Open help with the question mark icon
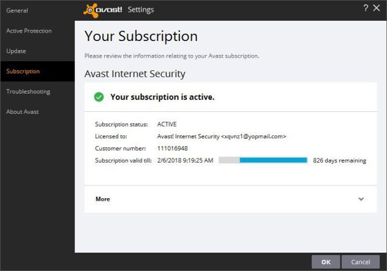The width and height of the screenshot is (387, 271). 366,8
